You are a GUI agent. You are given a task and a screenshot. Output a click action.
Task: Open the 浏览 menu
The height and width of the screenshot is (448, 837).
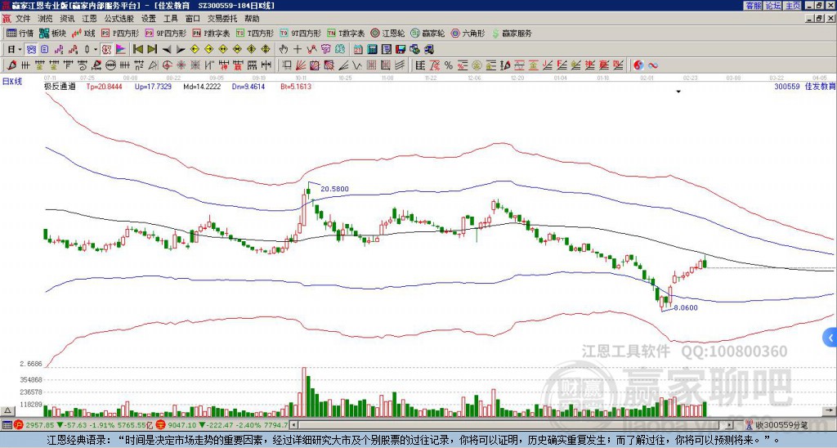click(x=46, y=19)
